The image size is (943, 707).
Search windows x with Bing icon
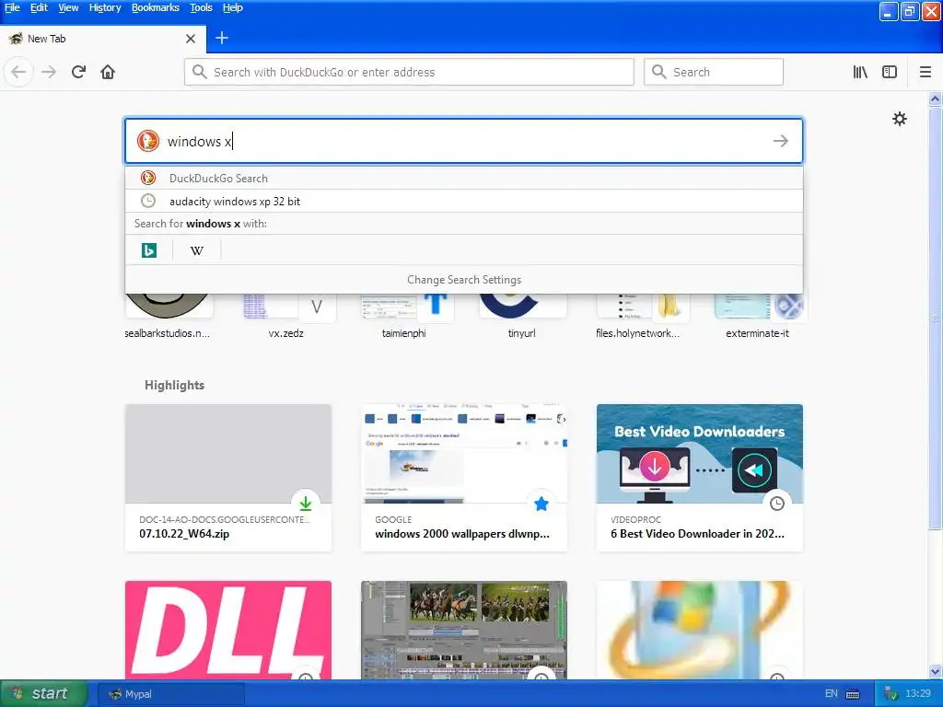tap(149, 250)
